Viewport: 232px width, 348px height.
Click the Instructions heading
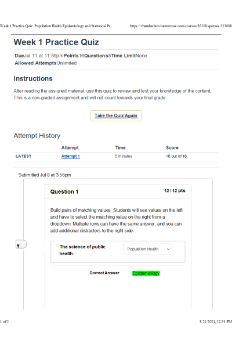(x=33, y=78)
